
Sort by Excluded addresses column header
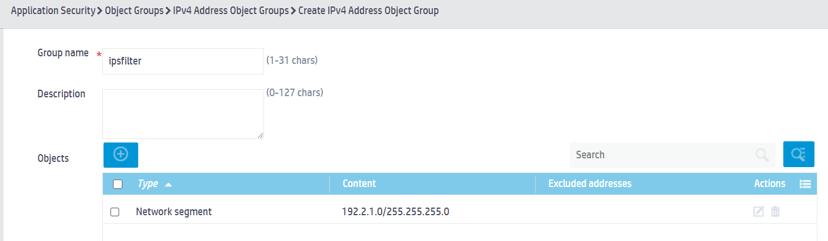pos(590,184)
